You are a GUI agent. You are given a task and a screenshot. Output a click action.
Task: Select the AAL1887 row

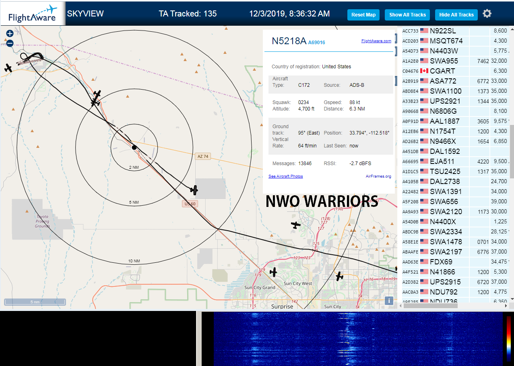tap(456, 121)
